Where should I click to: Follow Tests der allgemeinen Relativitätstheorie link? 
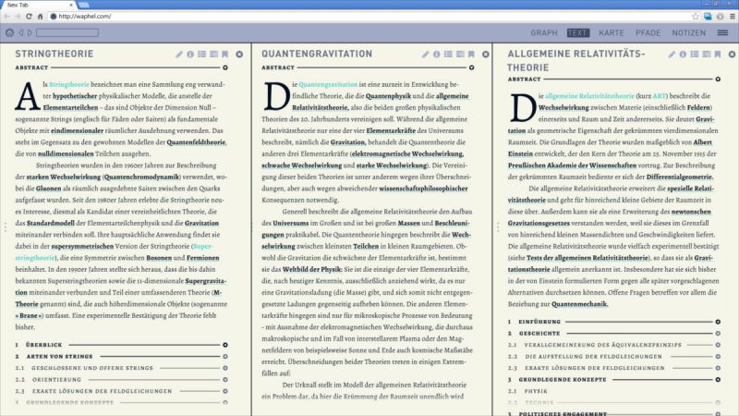(588, 258)
